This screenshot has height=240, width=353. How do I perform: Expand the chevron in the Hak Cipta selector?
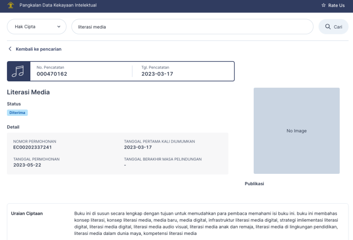coord(58,27)
